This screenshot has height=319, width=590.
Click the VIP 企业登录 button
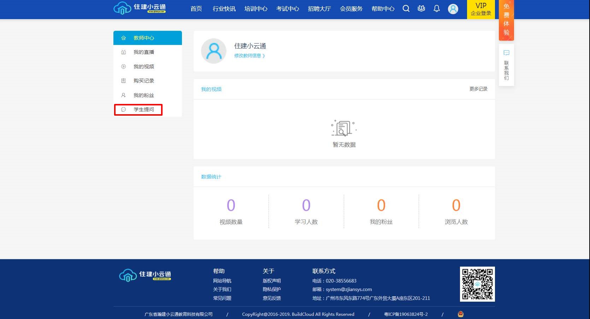point(481,9)
